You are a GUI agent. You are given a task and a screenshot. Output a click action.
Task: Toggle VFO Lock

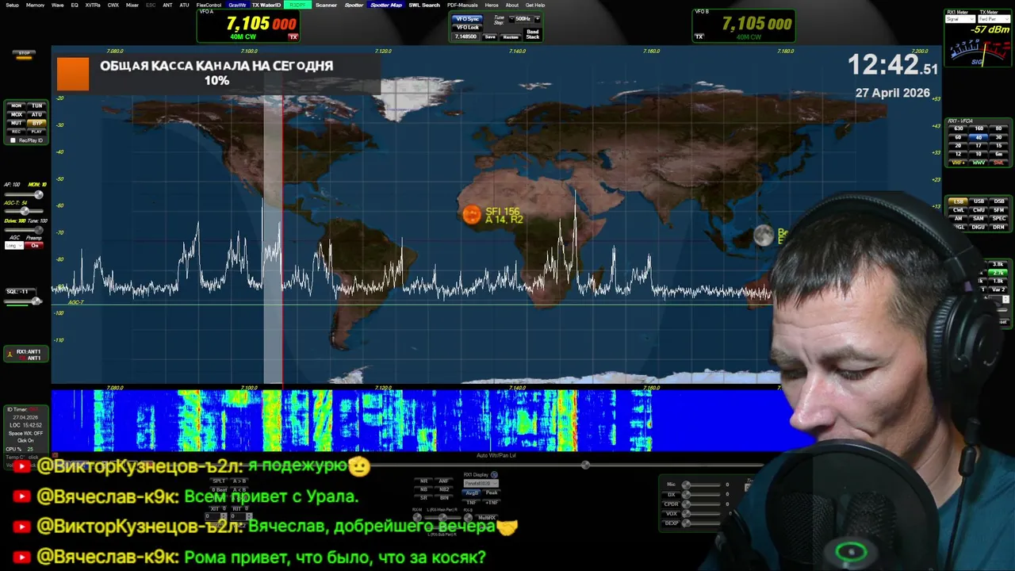click(x=467, y=28)
